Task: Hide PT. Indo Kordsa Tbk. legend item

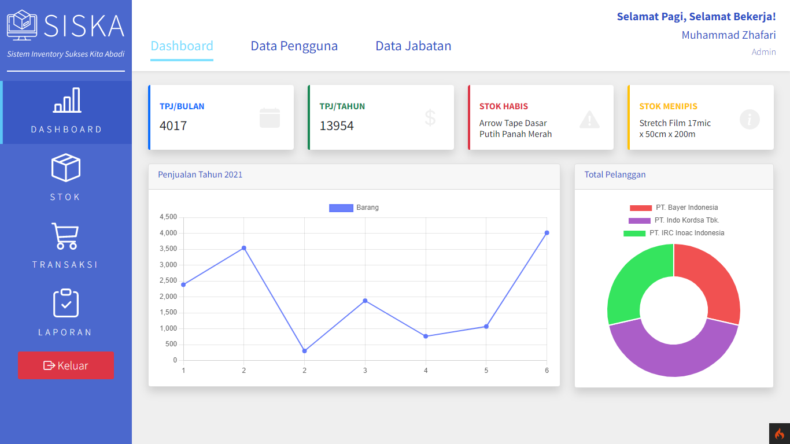Action: 674,220
